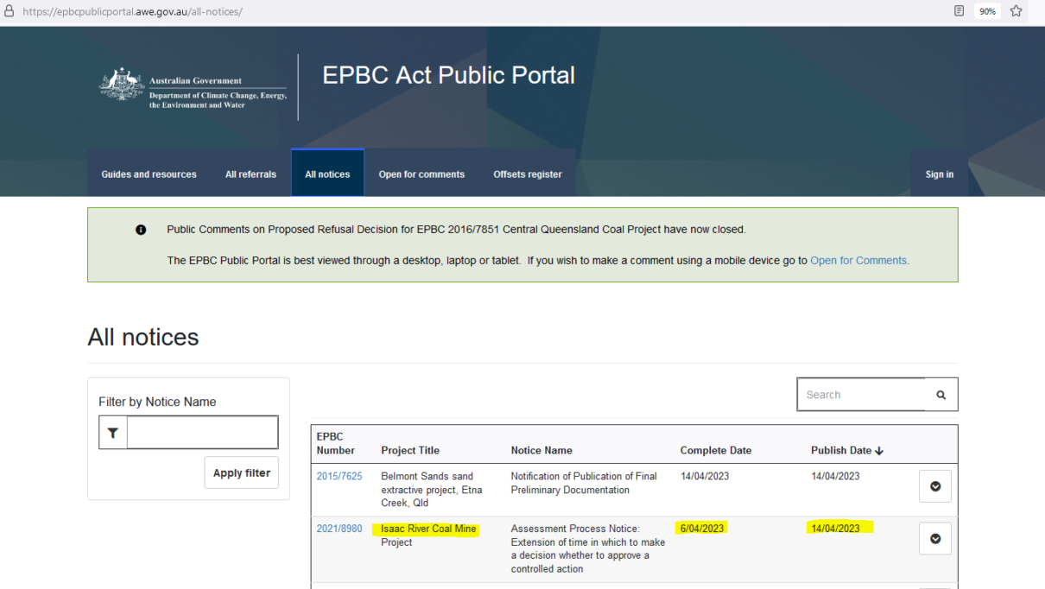Expand the Isaac River Coal Mine row

tap(934, 539)
